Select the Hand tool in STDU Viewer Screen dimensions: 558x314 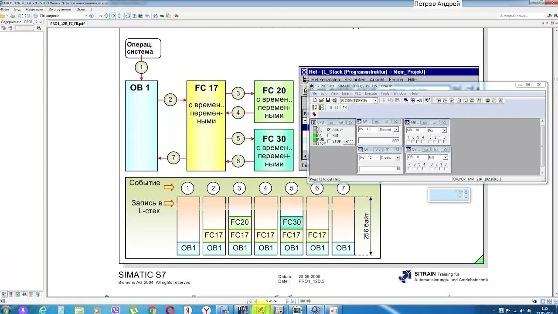[127, 16]
